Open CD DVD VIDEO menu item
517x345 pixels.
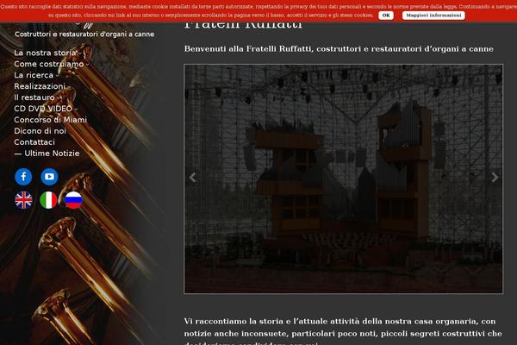point(43,109)
